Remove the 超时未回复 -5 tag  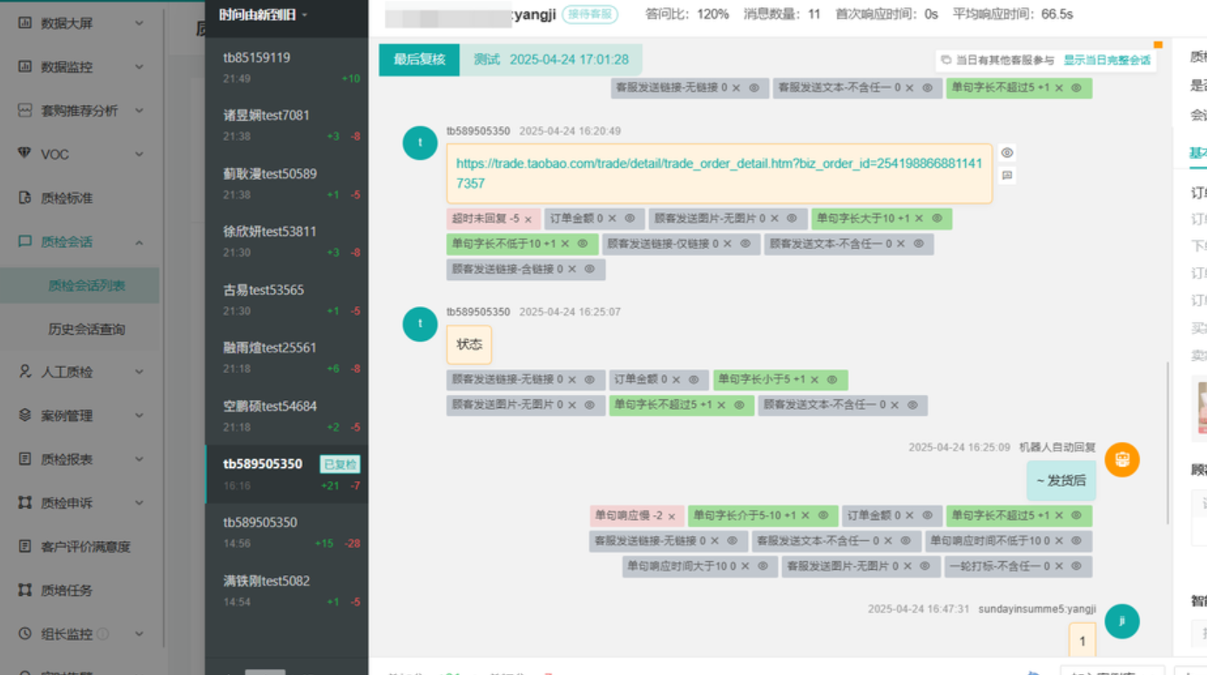click(x=528, y=219)
